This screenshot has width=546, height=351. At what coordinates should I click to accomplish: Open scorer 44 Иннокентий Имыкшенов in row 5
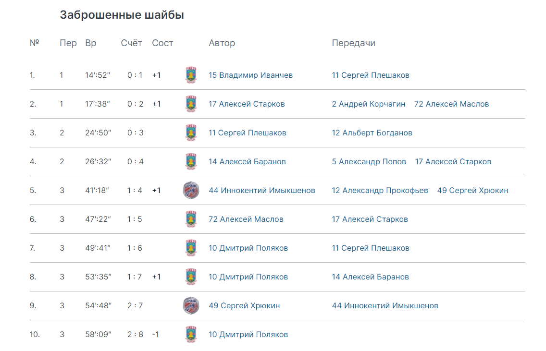(x=262, y=191)
